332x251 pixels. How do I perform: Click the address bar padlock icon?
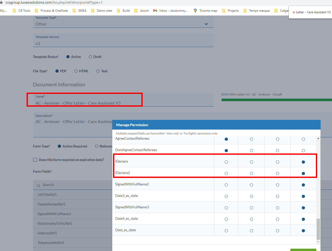coord(2,2)
